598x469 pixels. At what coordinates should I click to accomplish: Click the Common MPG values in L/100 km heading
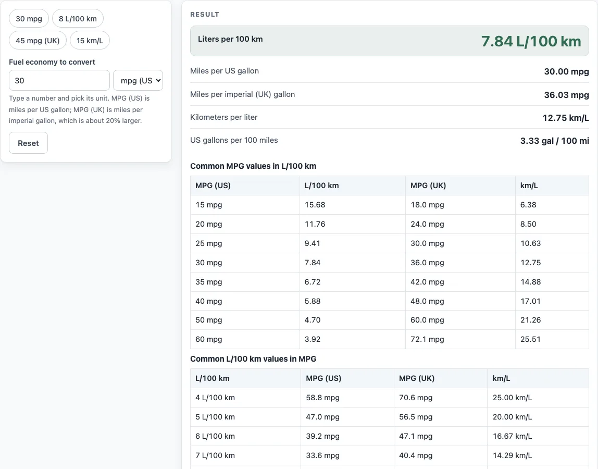click(x=253, y=166)
